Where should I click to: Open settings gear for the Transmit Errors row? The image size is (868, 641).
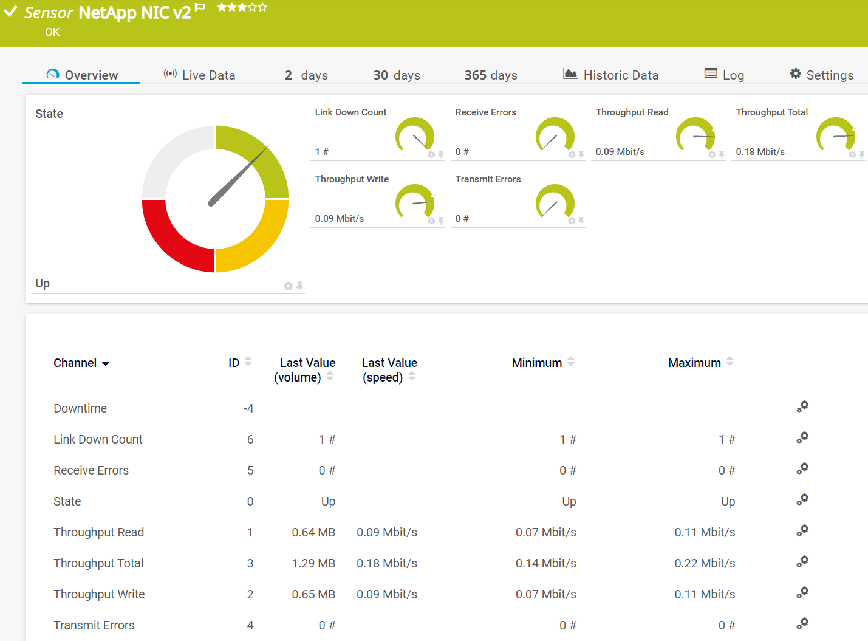(802, 624)
